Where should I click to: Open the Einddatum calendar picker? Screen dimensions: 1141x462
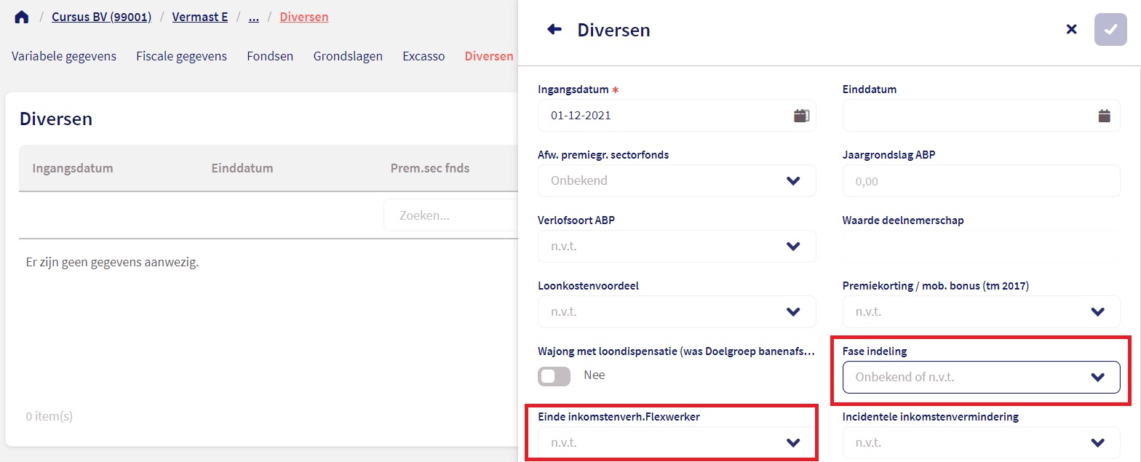pos(1104,116)
